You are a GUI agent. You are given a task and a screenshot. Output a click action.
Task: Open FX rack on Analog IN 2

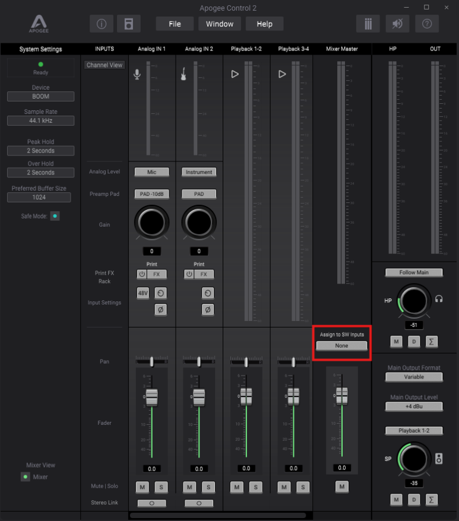[204, 274]
